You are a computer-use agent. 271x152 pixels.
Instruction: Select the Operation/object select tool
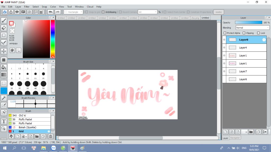pyautogui.click(x=4, y=129)
